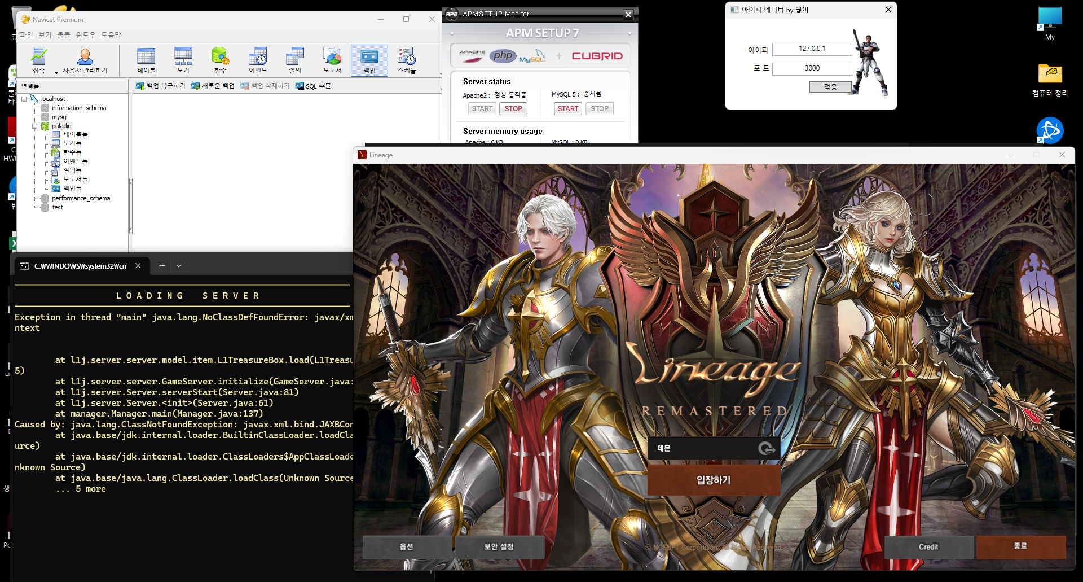Open the 툴들 menu in Navicat
This screenshot has width=1083, height=582.
(64, 35)
